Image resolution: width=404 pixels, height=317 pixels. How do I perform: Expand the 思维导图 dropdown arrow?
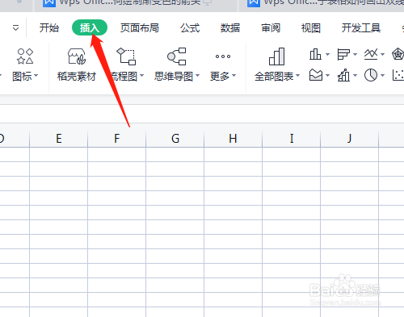pos(198,76)
